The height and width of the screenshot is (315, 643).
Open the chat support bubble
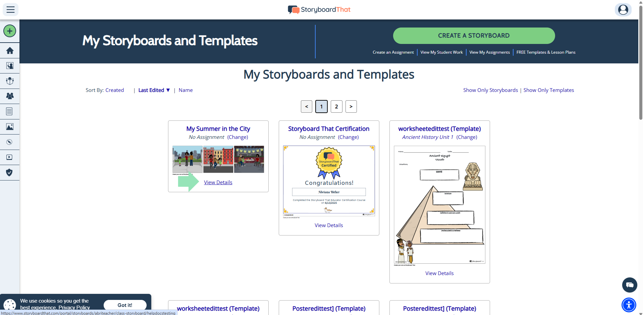point(630,285)
